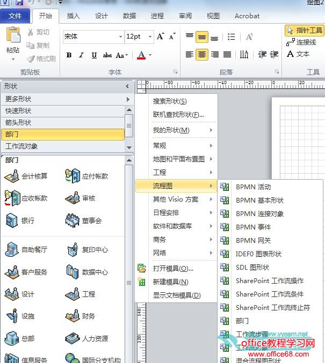Toggle Underline formatting
This screenshot has height=363, width=325.
point(94,55)
